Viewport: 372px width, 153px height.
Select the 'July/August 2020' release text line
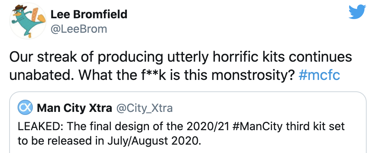[x=109, y=141]
